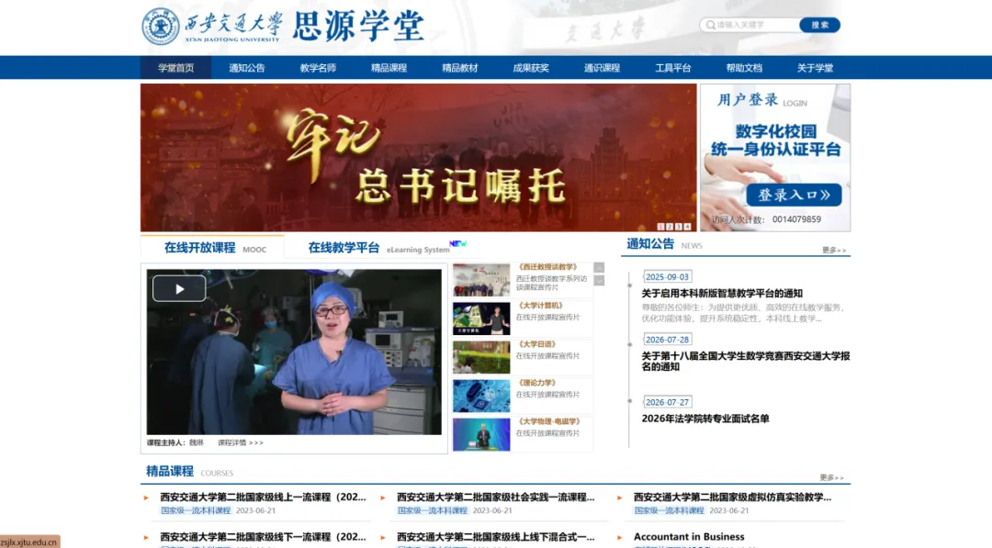This screenshot has height=548, width=992.
Task: Switch banner to slide 2 indicator
Action: point(670,227)
